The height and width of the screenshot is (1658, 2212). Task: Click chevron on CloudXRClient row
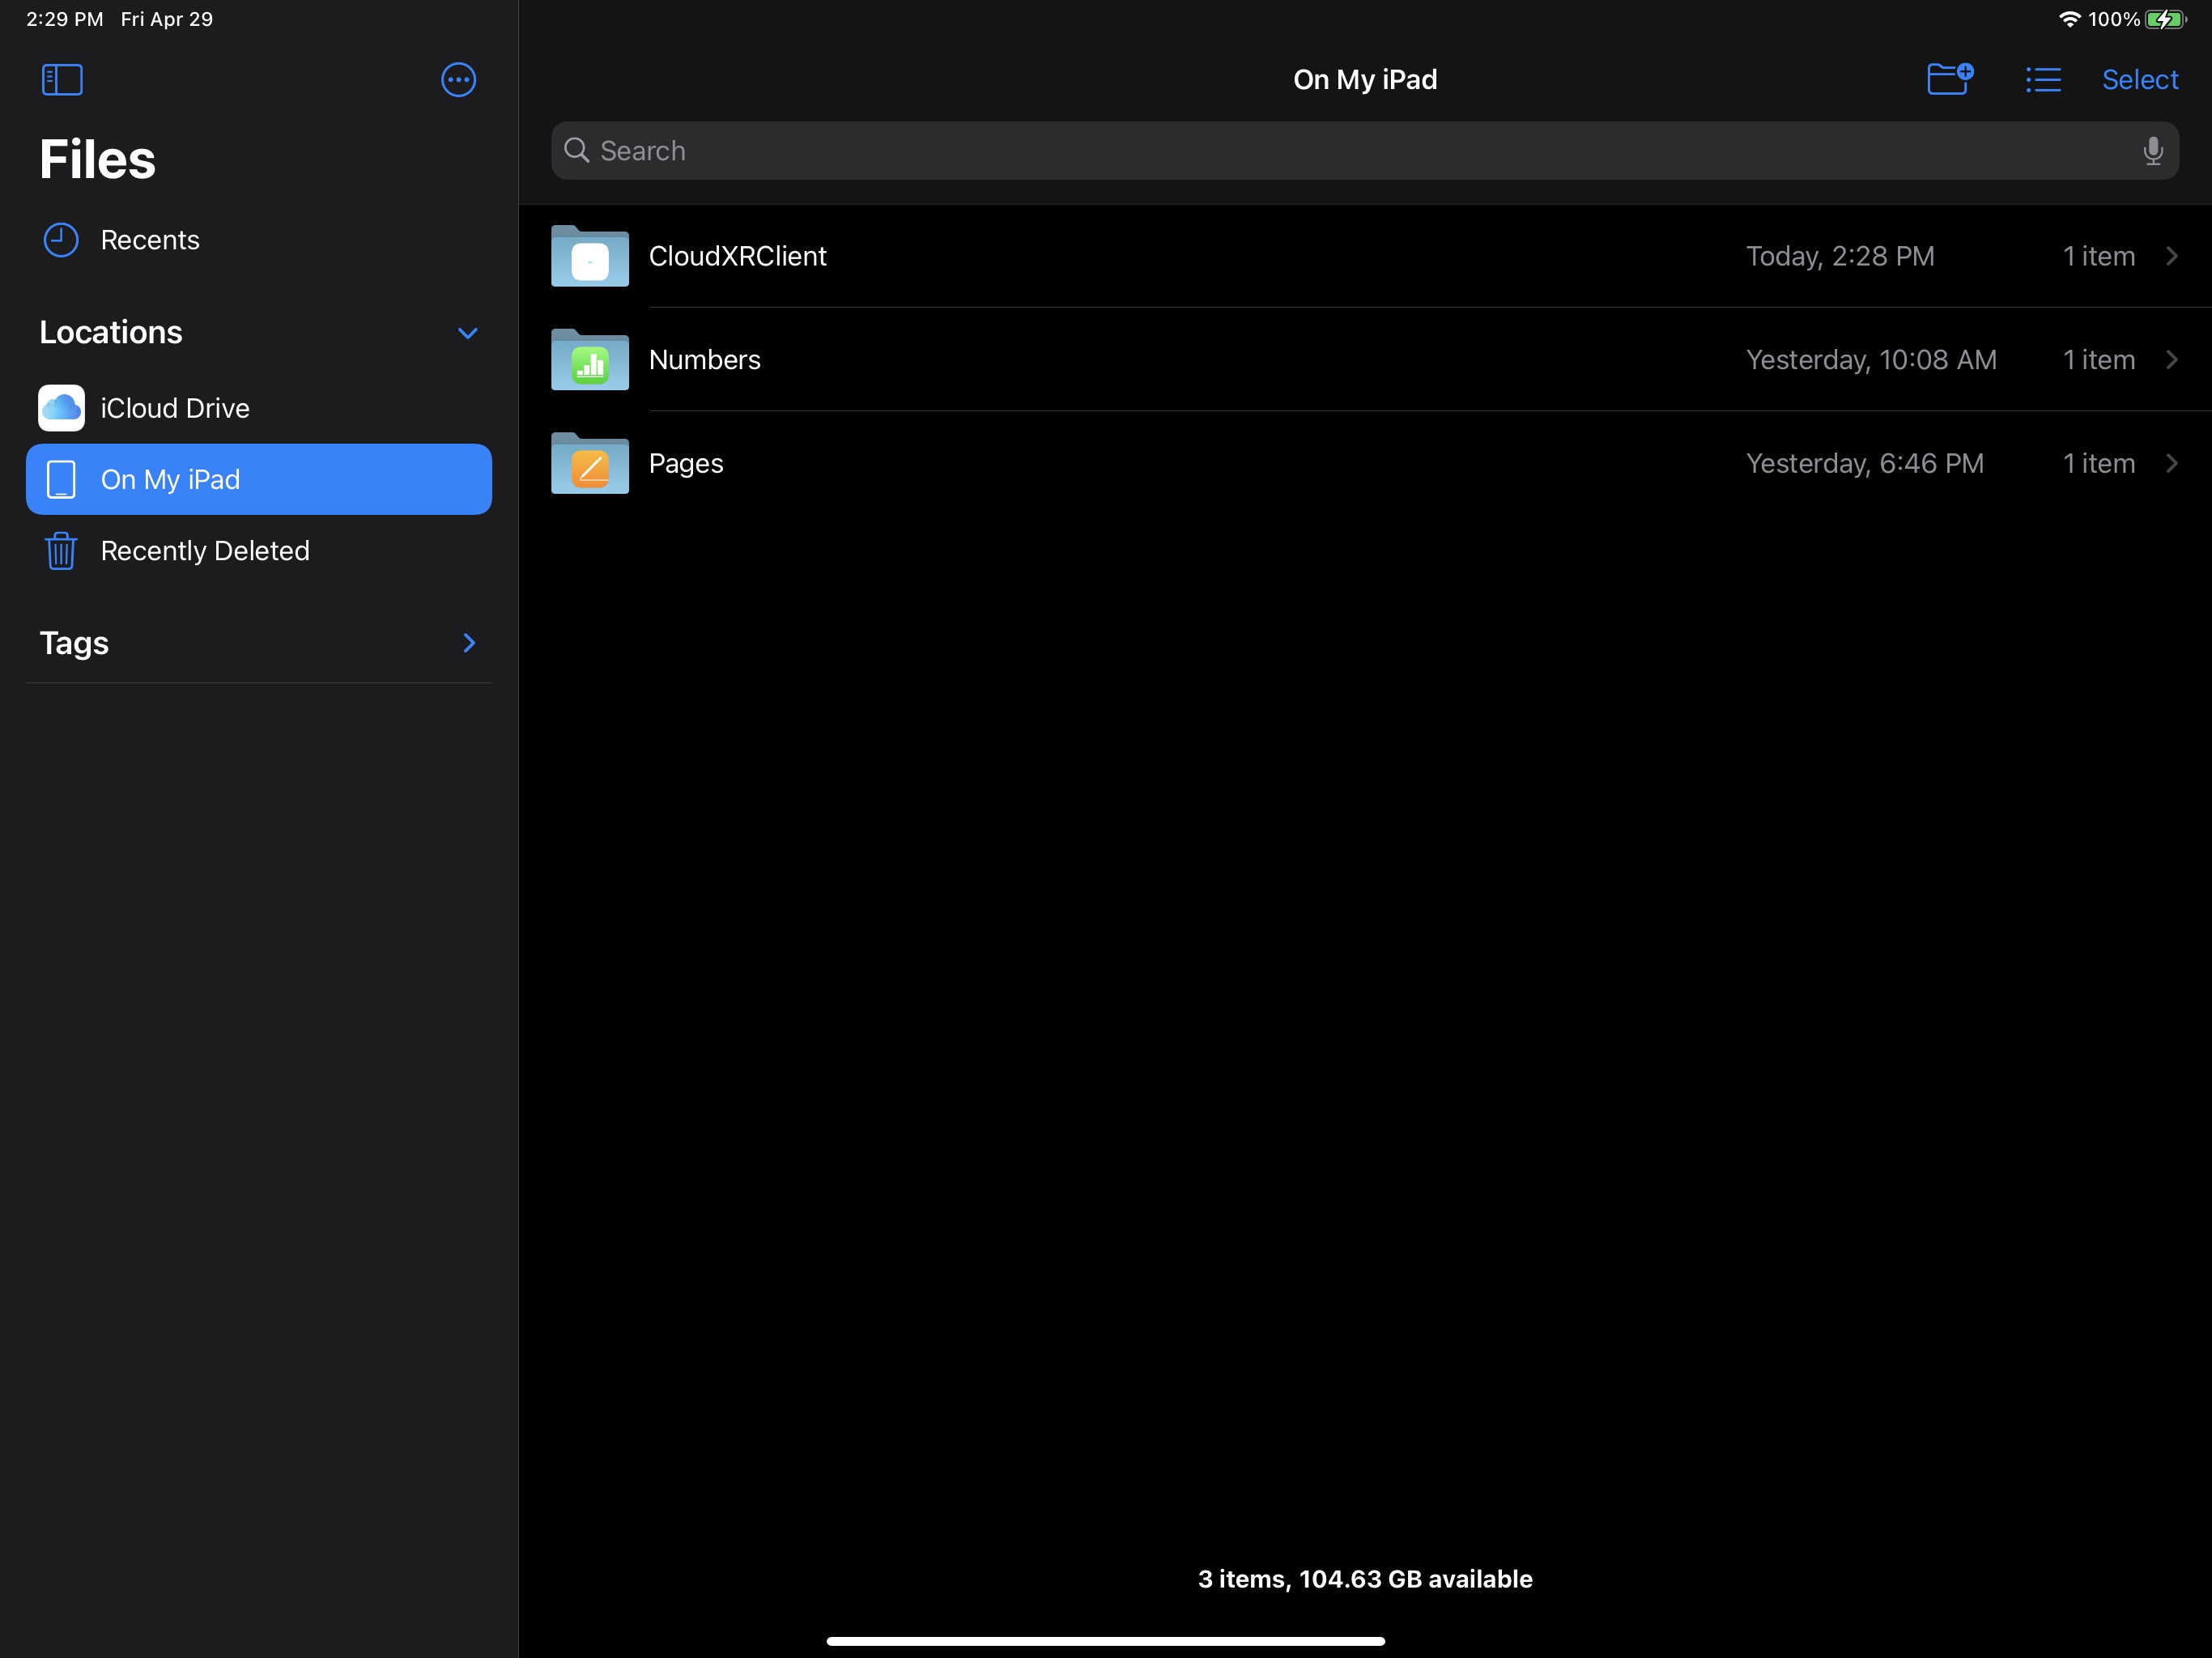pyautogui.click(x=2171, y=256)
